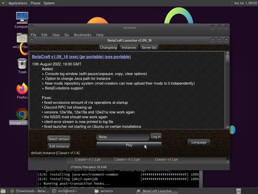Viewport: 258px width, 194px height.
Task: Launch Firefox from the desktop
Action: click(22, 91)
